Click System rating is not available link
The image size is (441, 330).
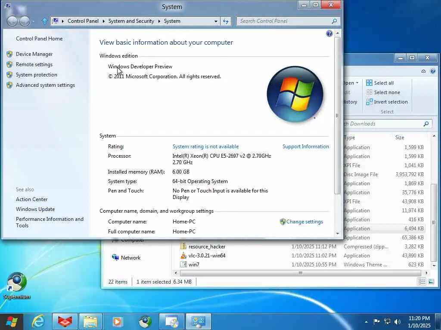(205, 147)
